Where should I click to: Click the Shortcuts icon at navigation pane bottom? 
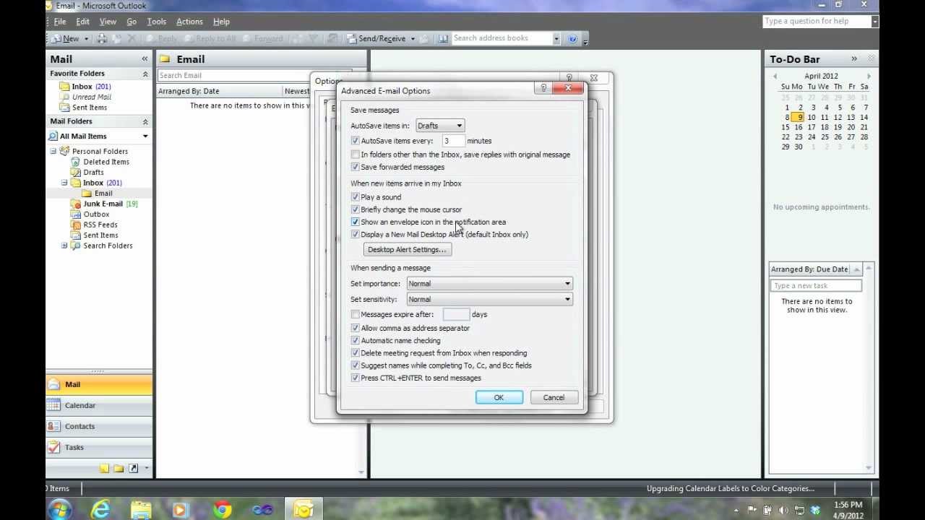133,468
